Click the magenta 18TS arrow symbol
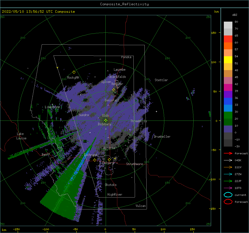The width and height of the screenshot is (249, 233). [228, 188]
